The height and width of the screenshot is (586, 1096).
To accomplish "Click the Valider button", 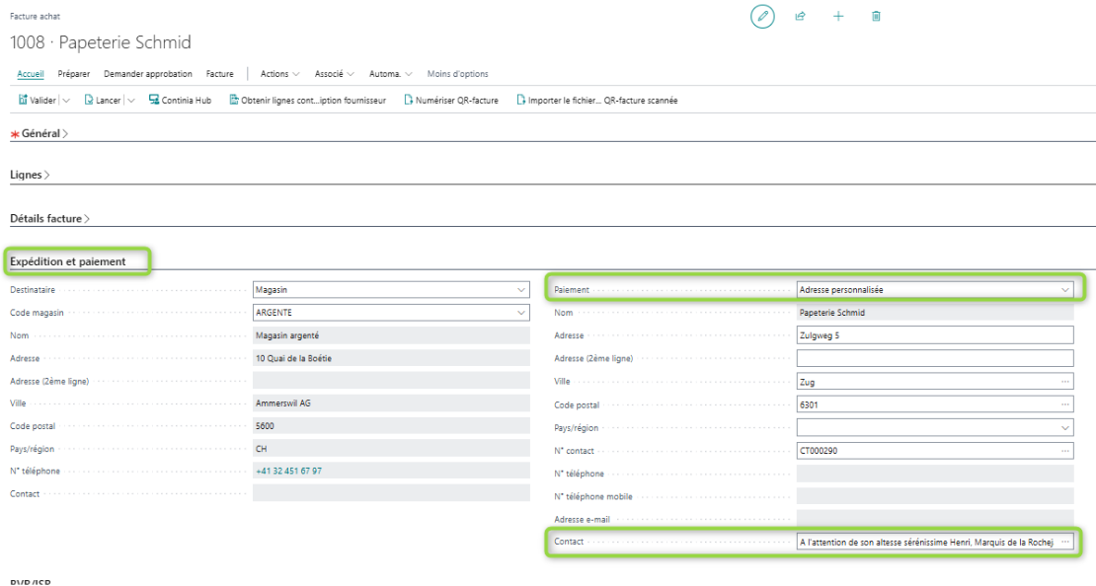I will coord(38,101).
